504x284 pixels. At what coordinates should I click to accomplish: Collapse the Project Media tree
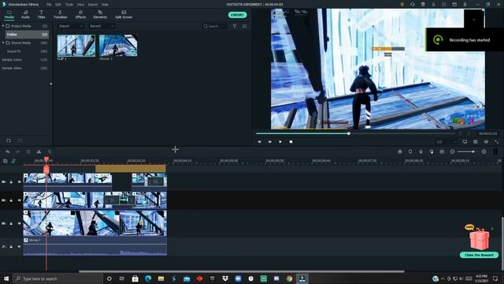[3, 26]
